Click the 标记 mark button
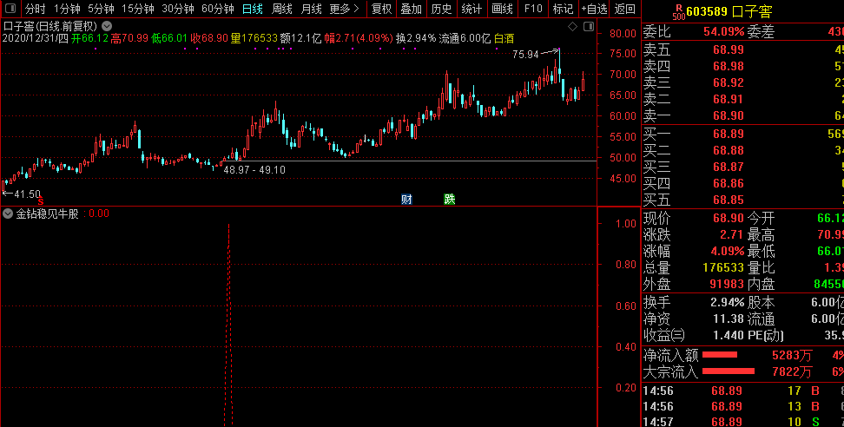Viewport: 844px width, 427px height. click(563, 9)
